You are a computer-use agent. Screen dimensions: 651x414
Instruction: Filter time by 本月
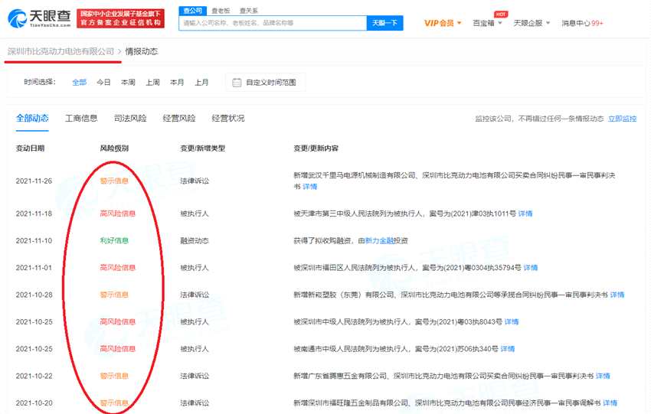pyautogui.click(x=177, y=82)
